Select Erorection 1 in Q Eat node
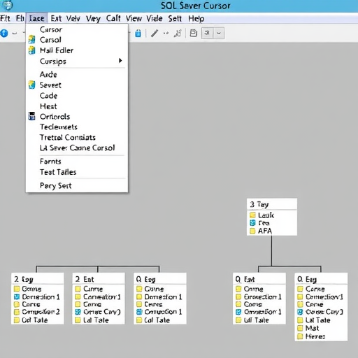358x358 pixels. tap(263, 296)
